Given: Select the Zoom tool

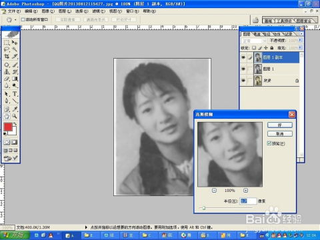Looking at the screenshot, I should click(15, 116).
